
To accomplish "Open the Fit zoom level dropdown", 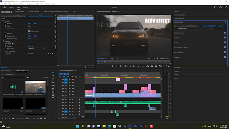I will click(x=115, y=59).
